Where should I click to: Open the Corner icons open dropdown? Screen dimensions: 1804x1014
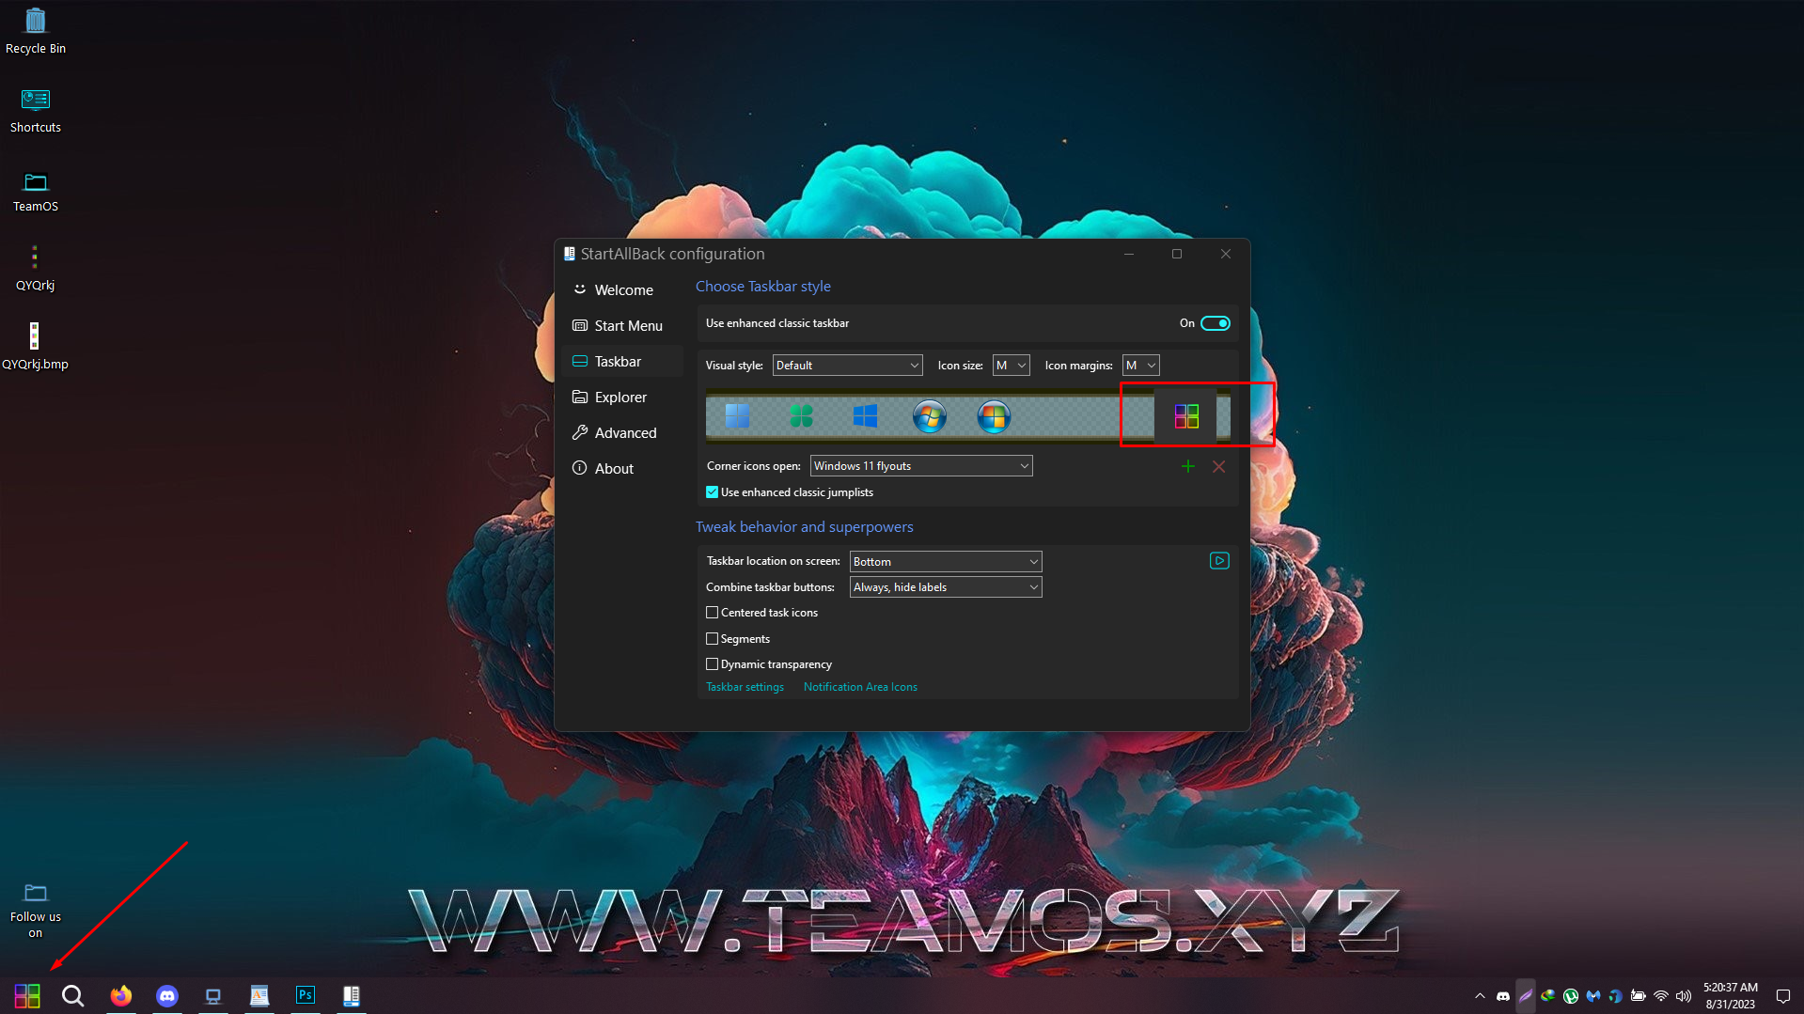(921, 466)
